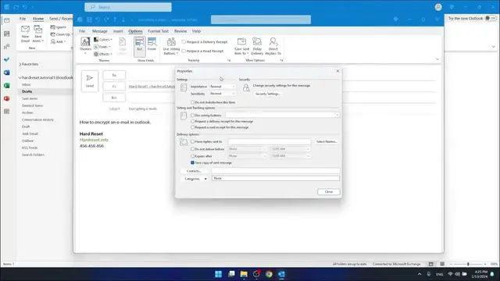500x281 pixels.
Task: Click the Contacts text field in the Properties dialog
Action: pos(276,171)
